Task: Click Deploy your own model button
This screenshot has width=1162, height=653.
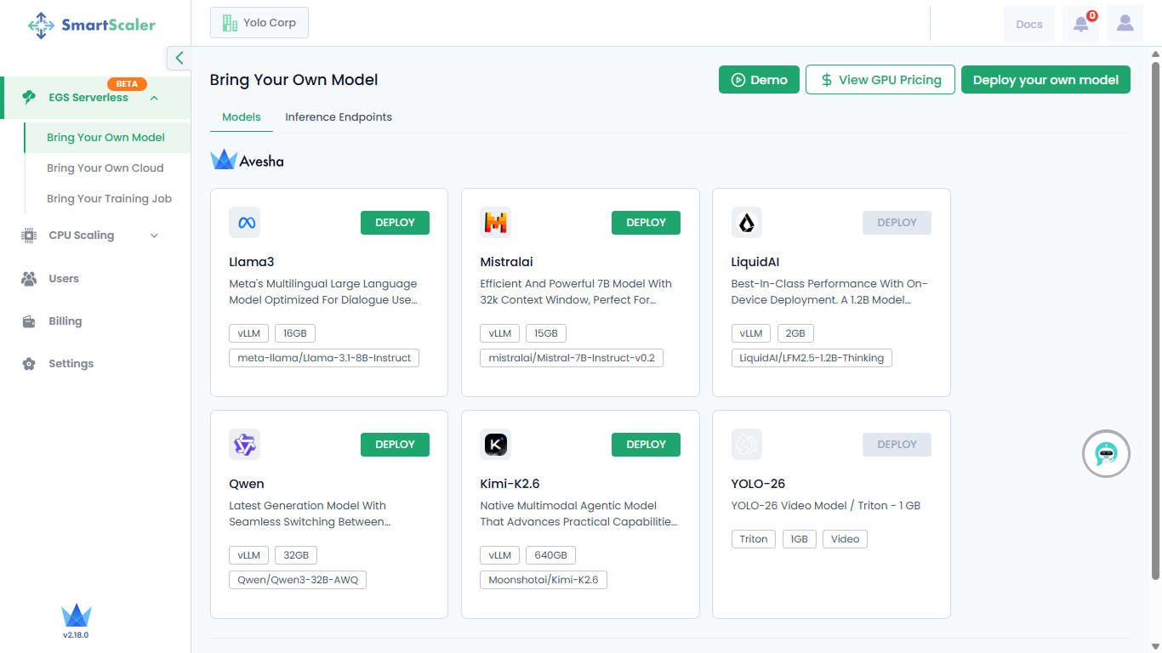Action: click(x=1045, y=80)
